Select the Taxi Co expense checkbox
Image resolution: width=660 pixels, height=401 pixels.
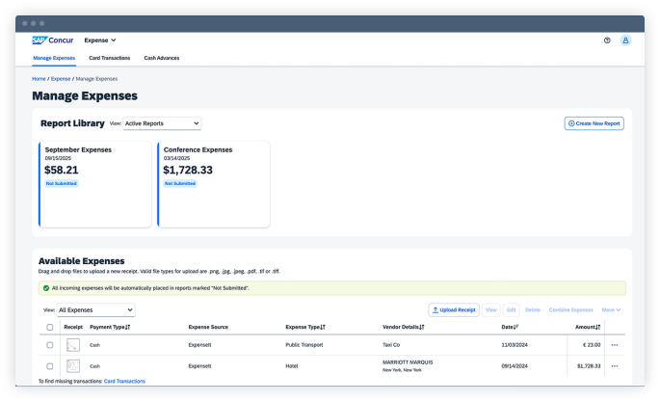[x=50, y=344]
